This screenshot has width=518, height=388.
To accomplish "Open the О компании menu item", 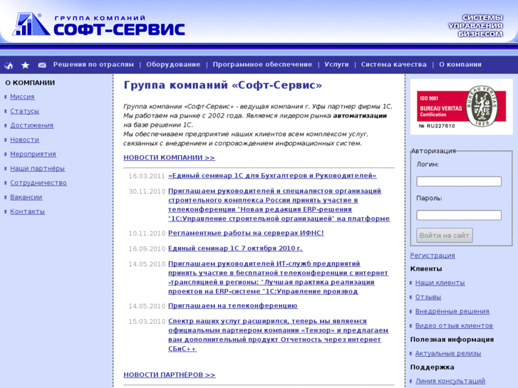I will coord(460,64).
